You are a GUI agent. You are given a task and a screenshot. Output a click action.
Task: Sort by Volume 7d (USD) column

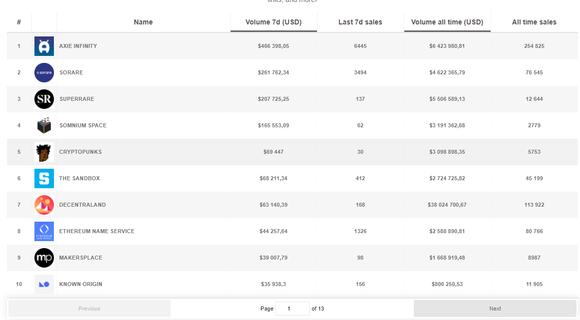tap(274, 22)
